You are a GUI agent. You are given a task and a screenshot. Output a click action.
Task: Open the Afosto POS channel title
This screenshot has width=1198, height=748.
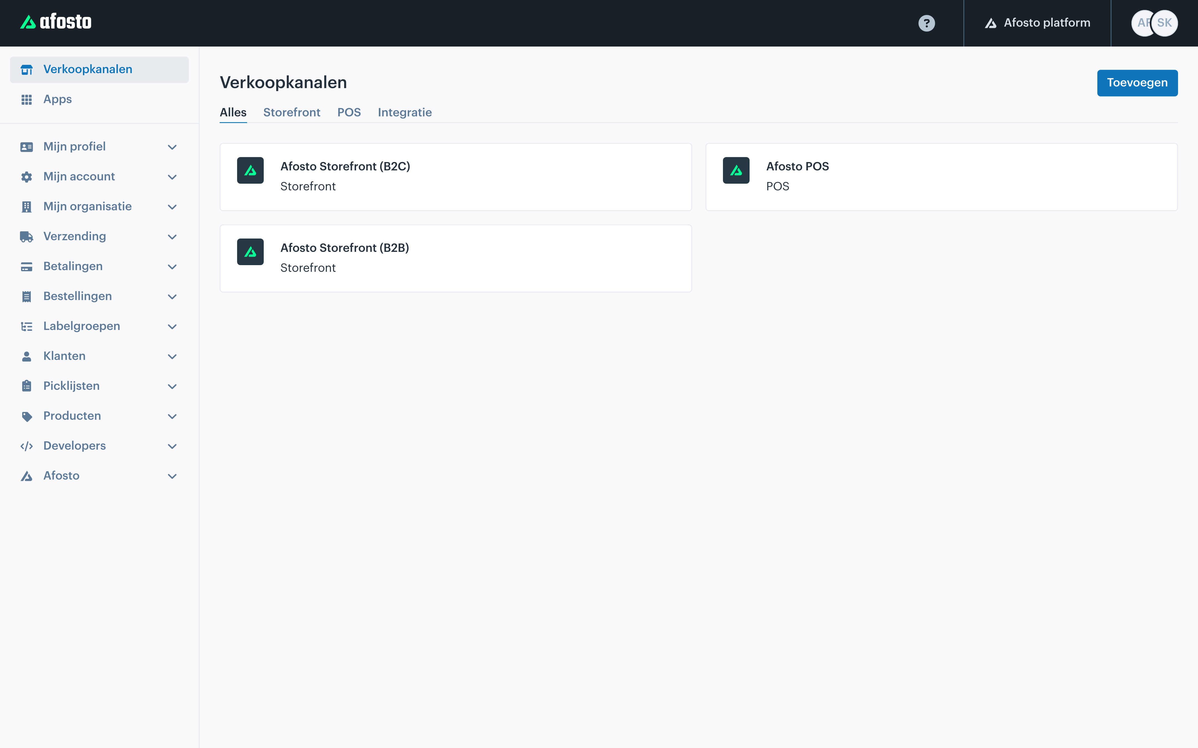[798, 166]
